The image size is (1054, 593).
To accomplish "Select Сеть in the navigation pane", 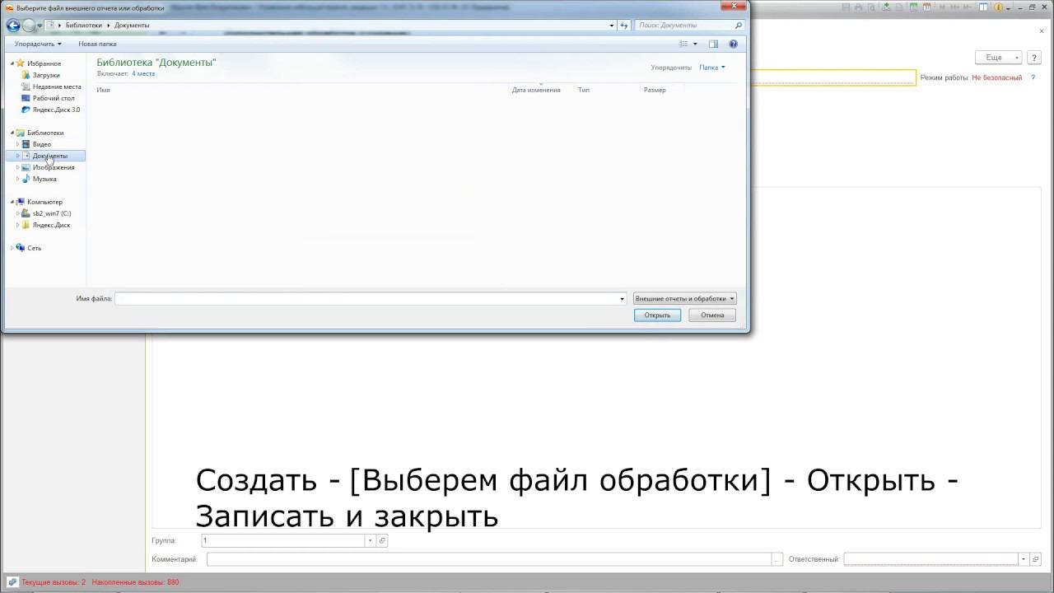I will point(34,248).
